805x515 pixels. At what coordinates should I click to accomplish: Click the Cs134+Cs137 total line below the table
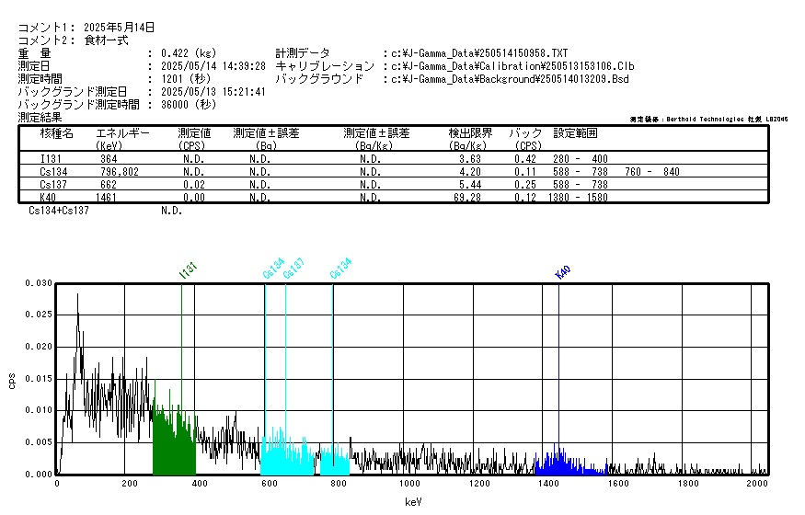click(x=59, y=212)
